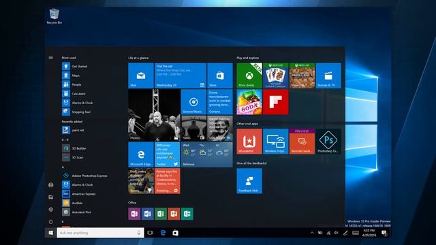Open the Weather tile for Bellevue
The image size is (436, 245).
(207, 154)
